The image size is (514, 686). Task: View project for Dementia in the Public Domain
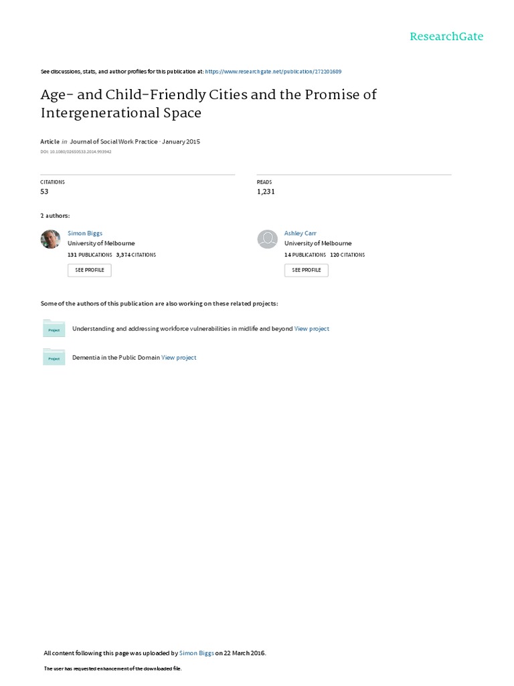tap(179, 358)
